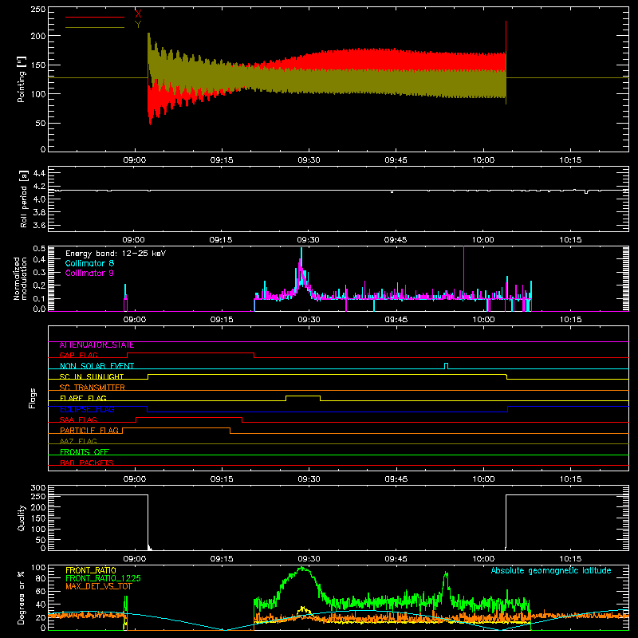Image resolution: width=638 pixels, height=638 pixels.
Task: Click the SC_IN_SUNLIGHT flag label
Action: coord(92,376)
